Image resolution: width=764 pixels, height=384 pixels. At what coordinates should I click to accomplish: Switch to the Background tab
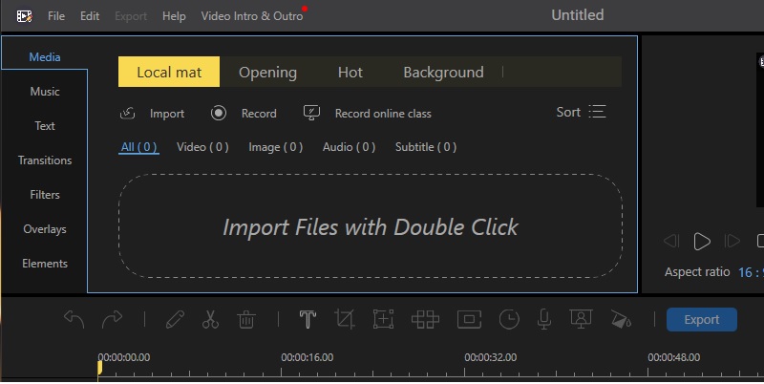(x=443, y=73)
